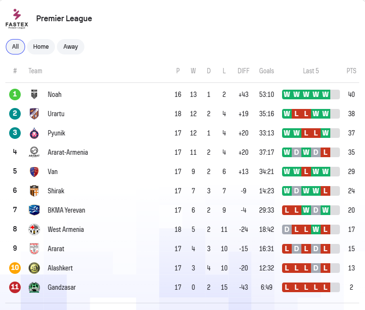Image resolution: width=365 pixels, height=310 pixels.
Task: Open the Ararat team name link
Action: (x=56, y=249)
